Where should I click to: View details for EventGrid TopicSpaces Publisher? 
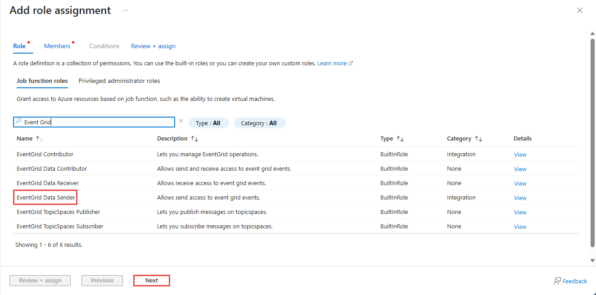(520, 212)
